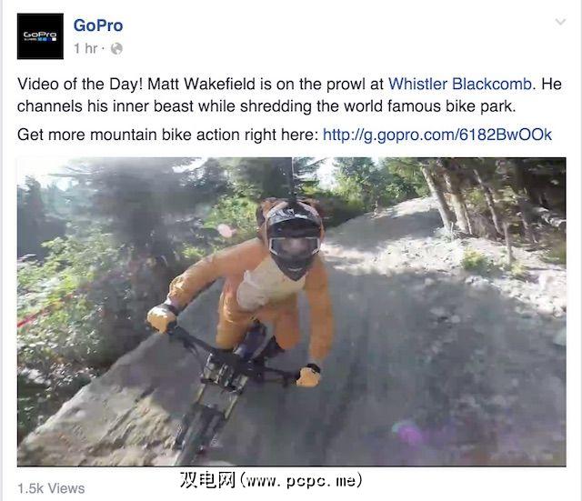Click the 'Video of the Day!' text
The width and height of the screenshot is (582, 501).
point(80,84)
